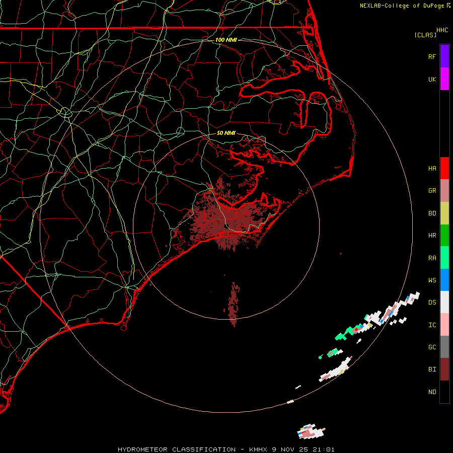453x453 pixels.
Task: Click the RF purple legend swatch
Action: 444,56
